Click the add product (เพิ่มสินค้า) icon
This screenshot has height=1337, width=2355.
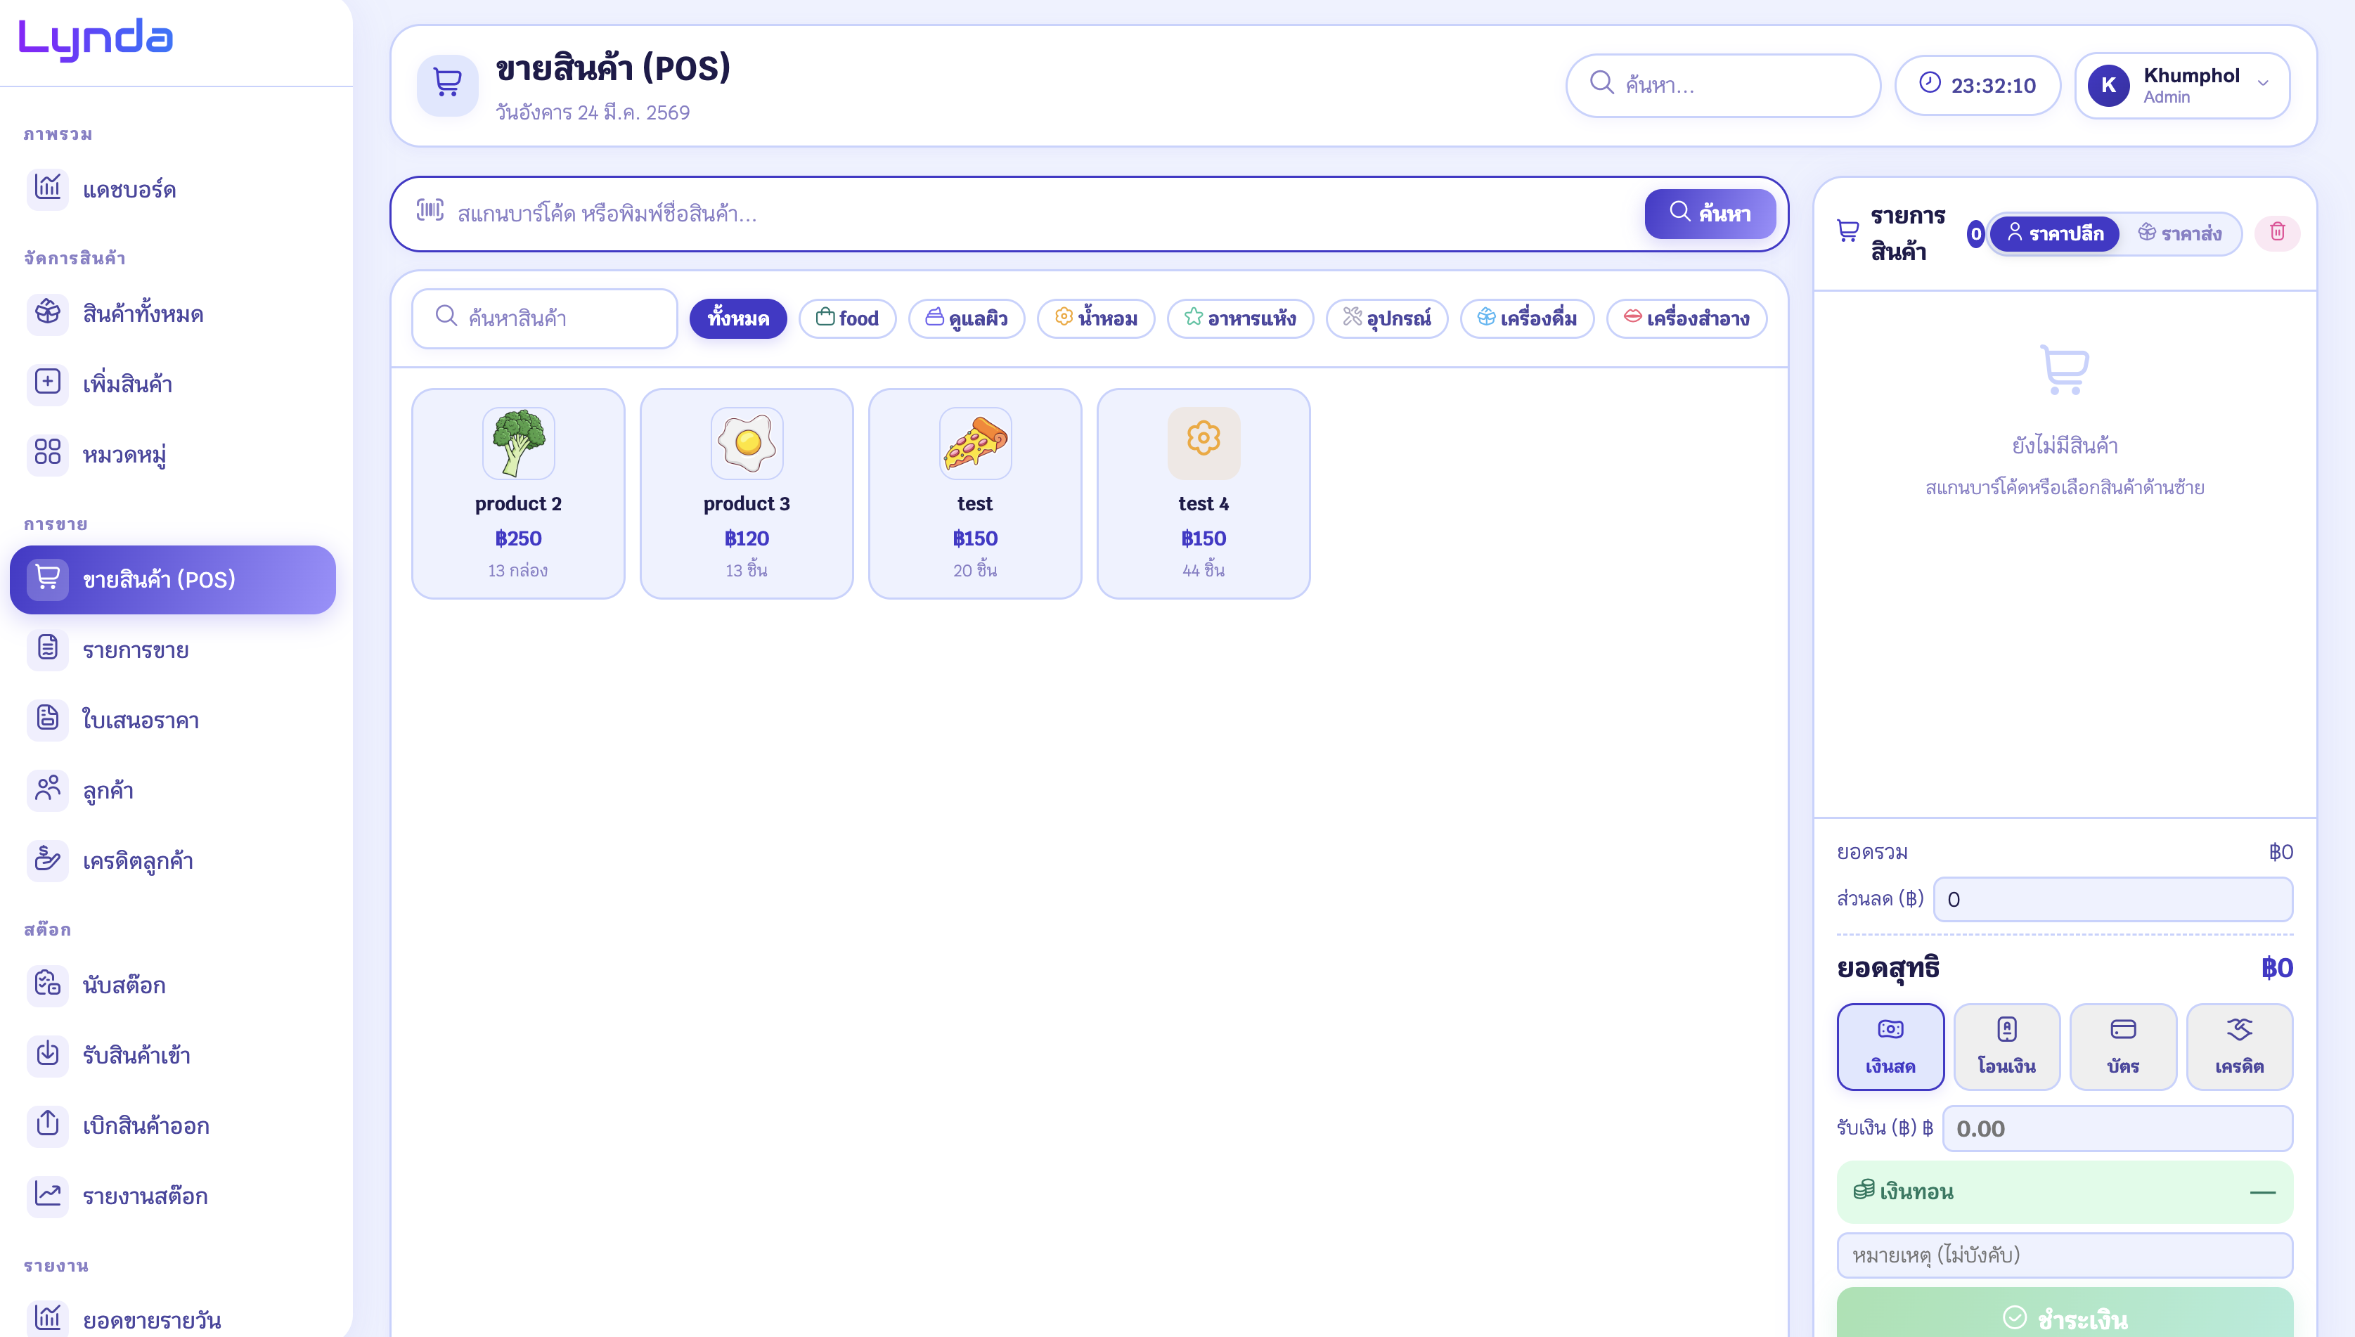pos(48,383)
